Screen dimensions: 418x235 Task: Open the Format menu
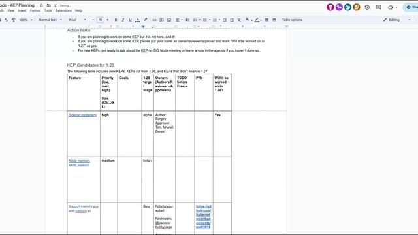click(x=35, y=11)
